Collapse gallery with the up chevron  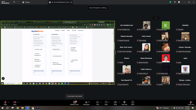pyautogui.click(x=156, y=18)
